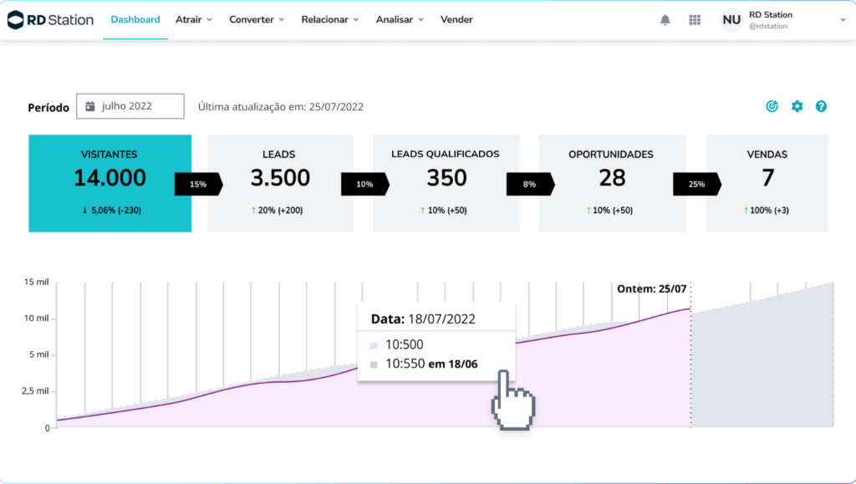Select the Oportunidades funnel card
Screen dimensions: 856x484
(611, 183)
